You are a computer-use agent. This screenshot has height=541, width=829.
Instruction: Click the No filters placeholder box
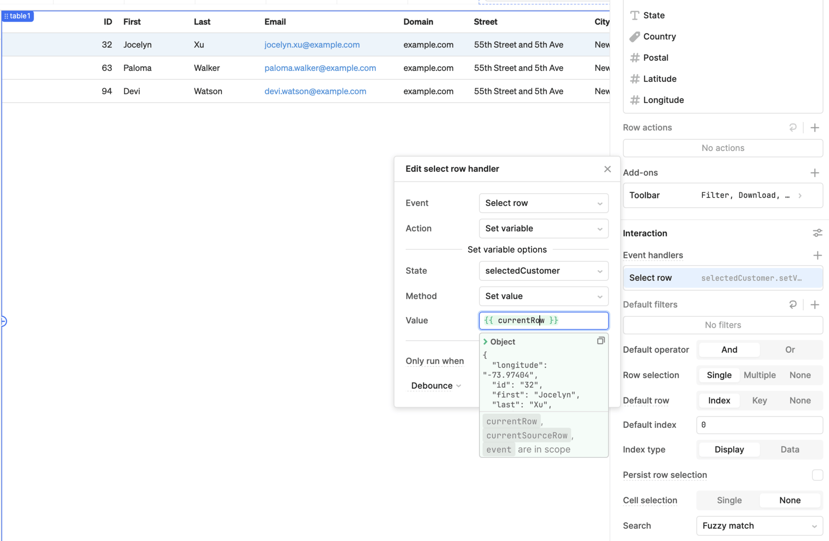(x=723, y=325)
